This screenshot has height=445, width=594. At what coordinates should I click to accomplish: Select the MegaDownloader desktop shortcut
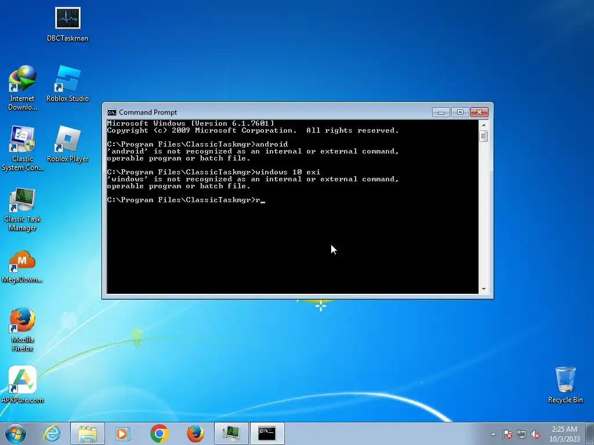(22, 266)
